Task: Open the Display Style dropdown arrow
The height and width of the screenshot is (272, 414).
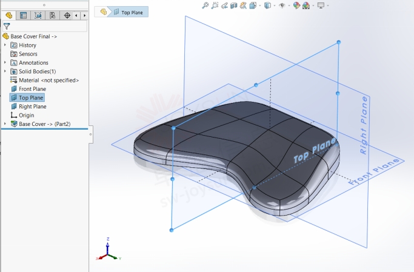Action: (275, 5)
